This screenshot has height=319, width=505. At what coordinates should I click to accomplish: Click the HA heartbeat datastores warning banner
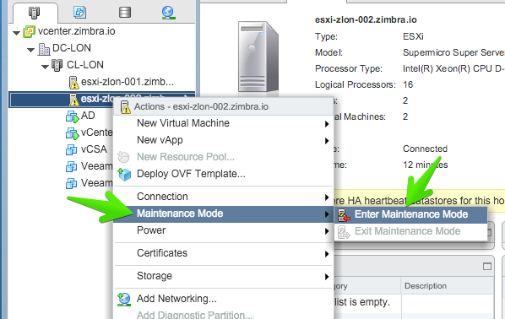419,201
